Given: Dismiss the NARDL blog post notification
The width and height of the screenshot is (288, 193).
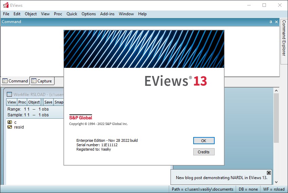Looking at the screenshot, I should 269,173.
